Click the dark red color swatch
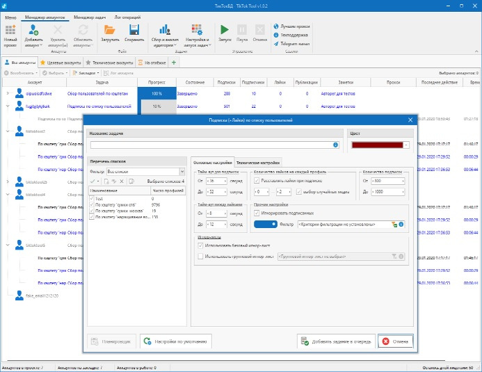The image size is (482, 372). point(376,145)
